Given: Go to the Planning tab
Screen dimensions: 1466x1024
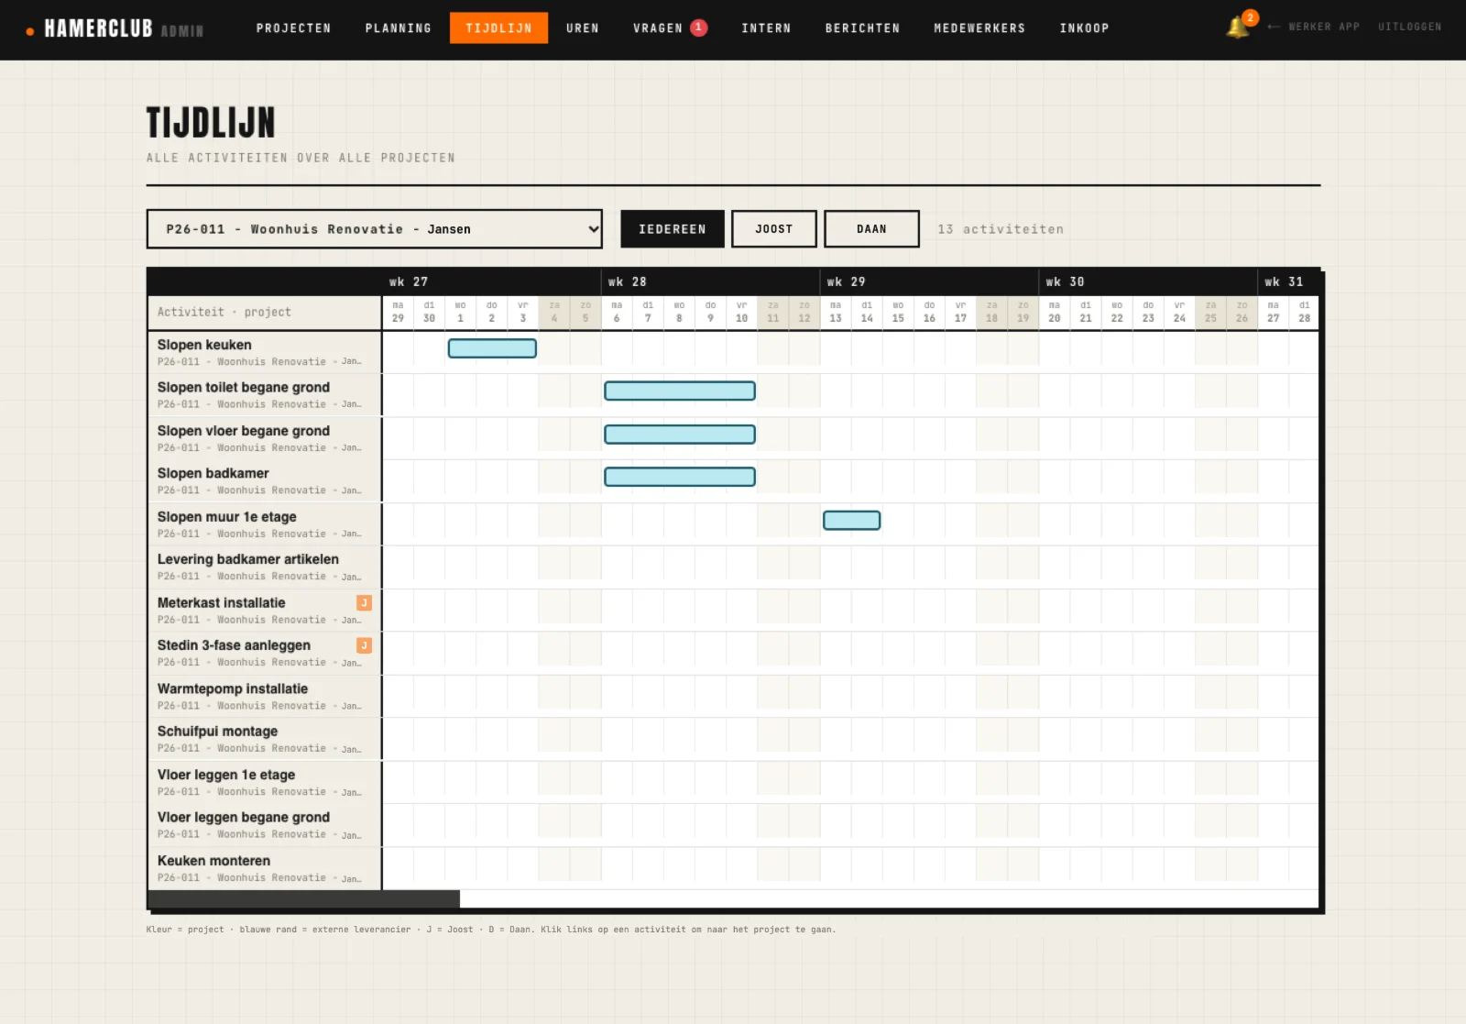Looking at the screenshot, I should (x=398, y=28).
